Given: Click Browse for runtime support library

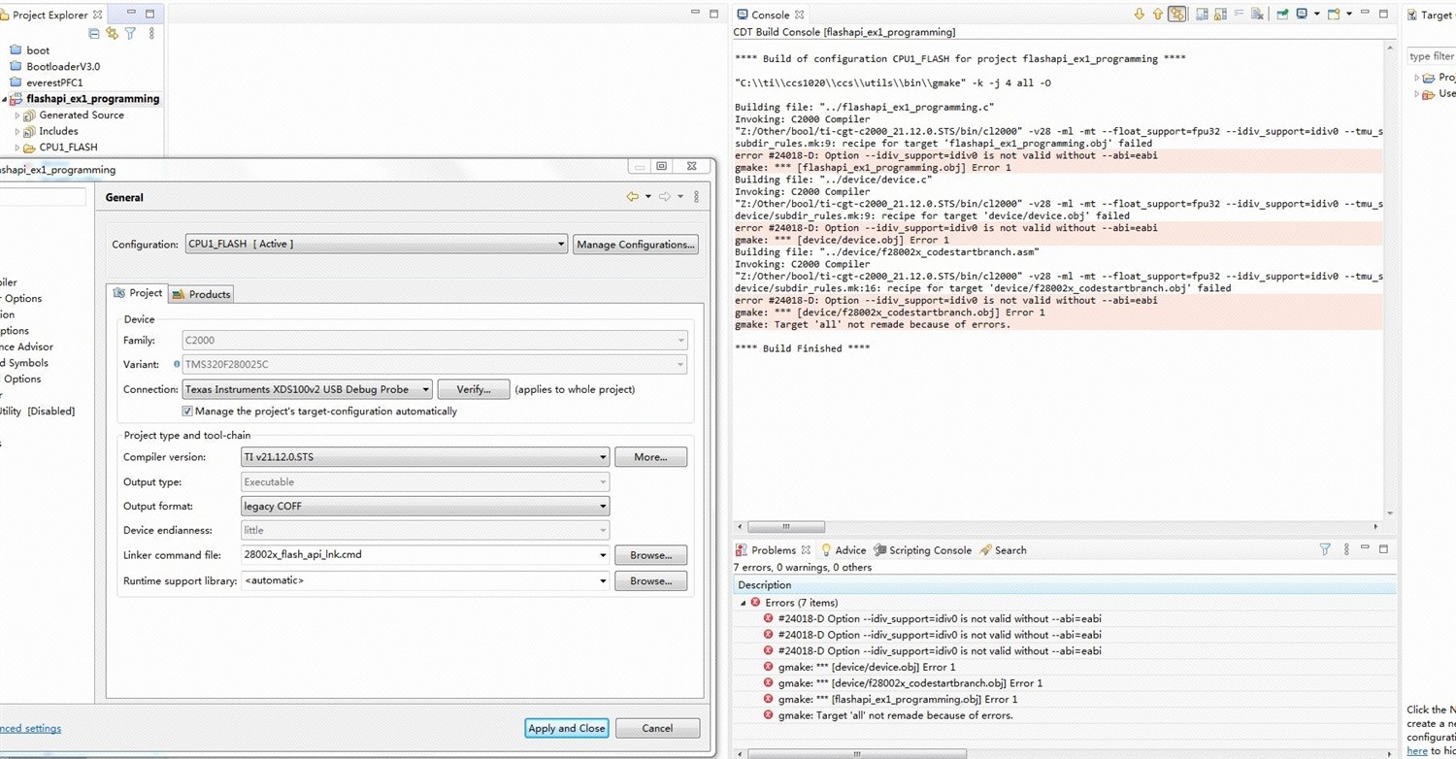Looking at the screenshot, I should click(650, 581).
